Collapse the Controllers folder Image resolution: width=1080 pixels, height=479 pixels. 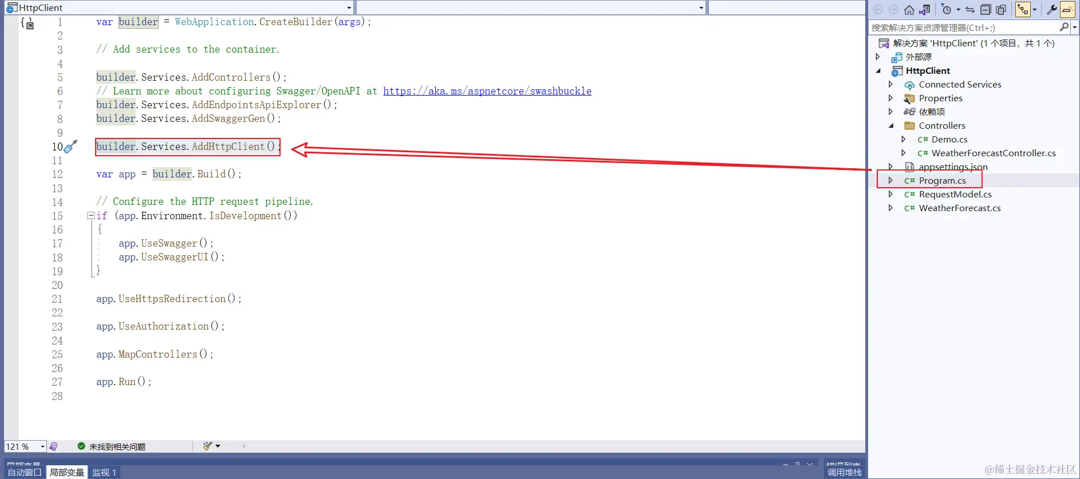[891, 126]
